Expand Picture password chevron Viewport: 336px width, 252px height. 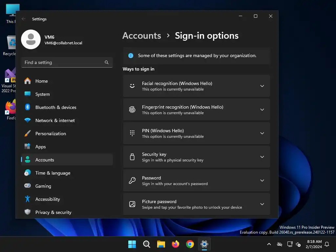point(262,204)
